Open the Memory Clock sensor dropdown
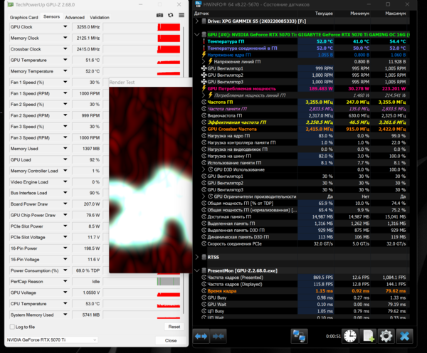This screenshot has height=353, width=427. (x=65, y=38)
